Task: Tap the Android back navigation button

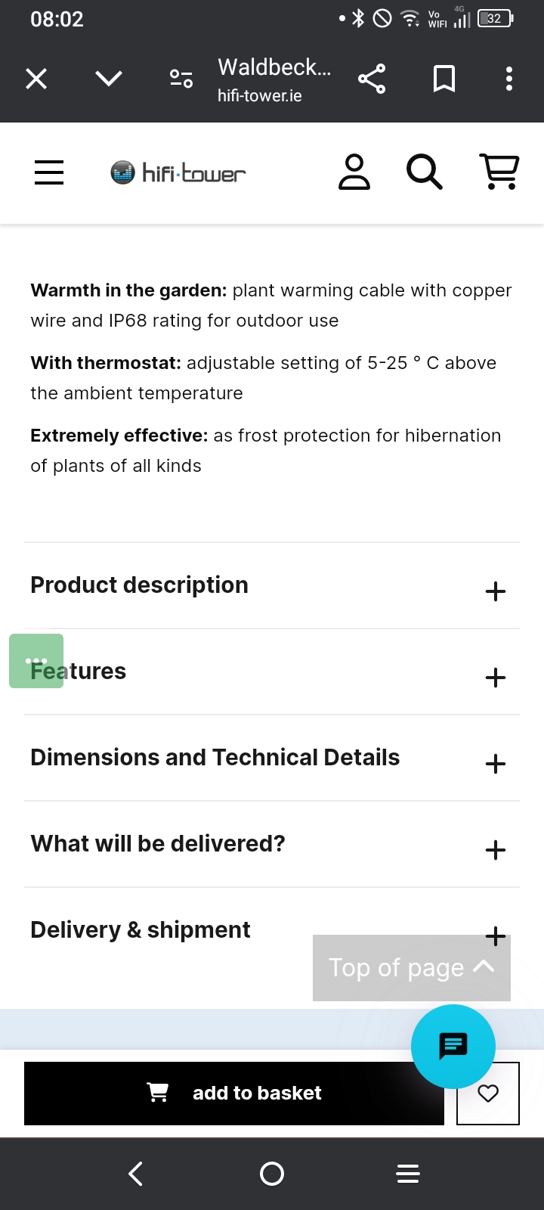Action: click(136, 1174)
